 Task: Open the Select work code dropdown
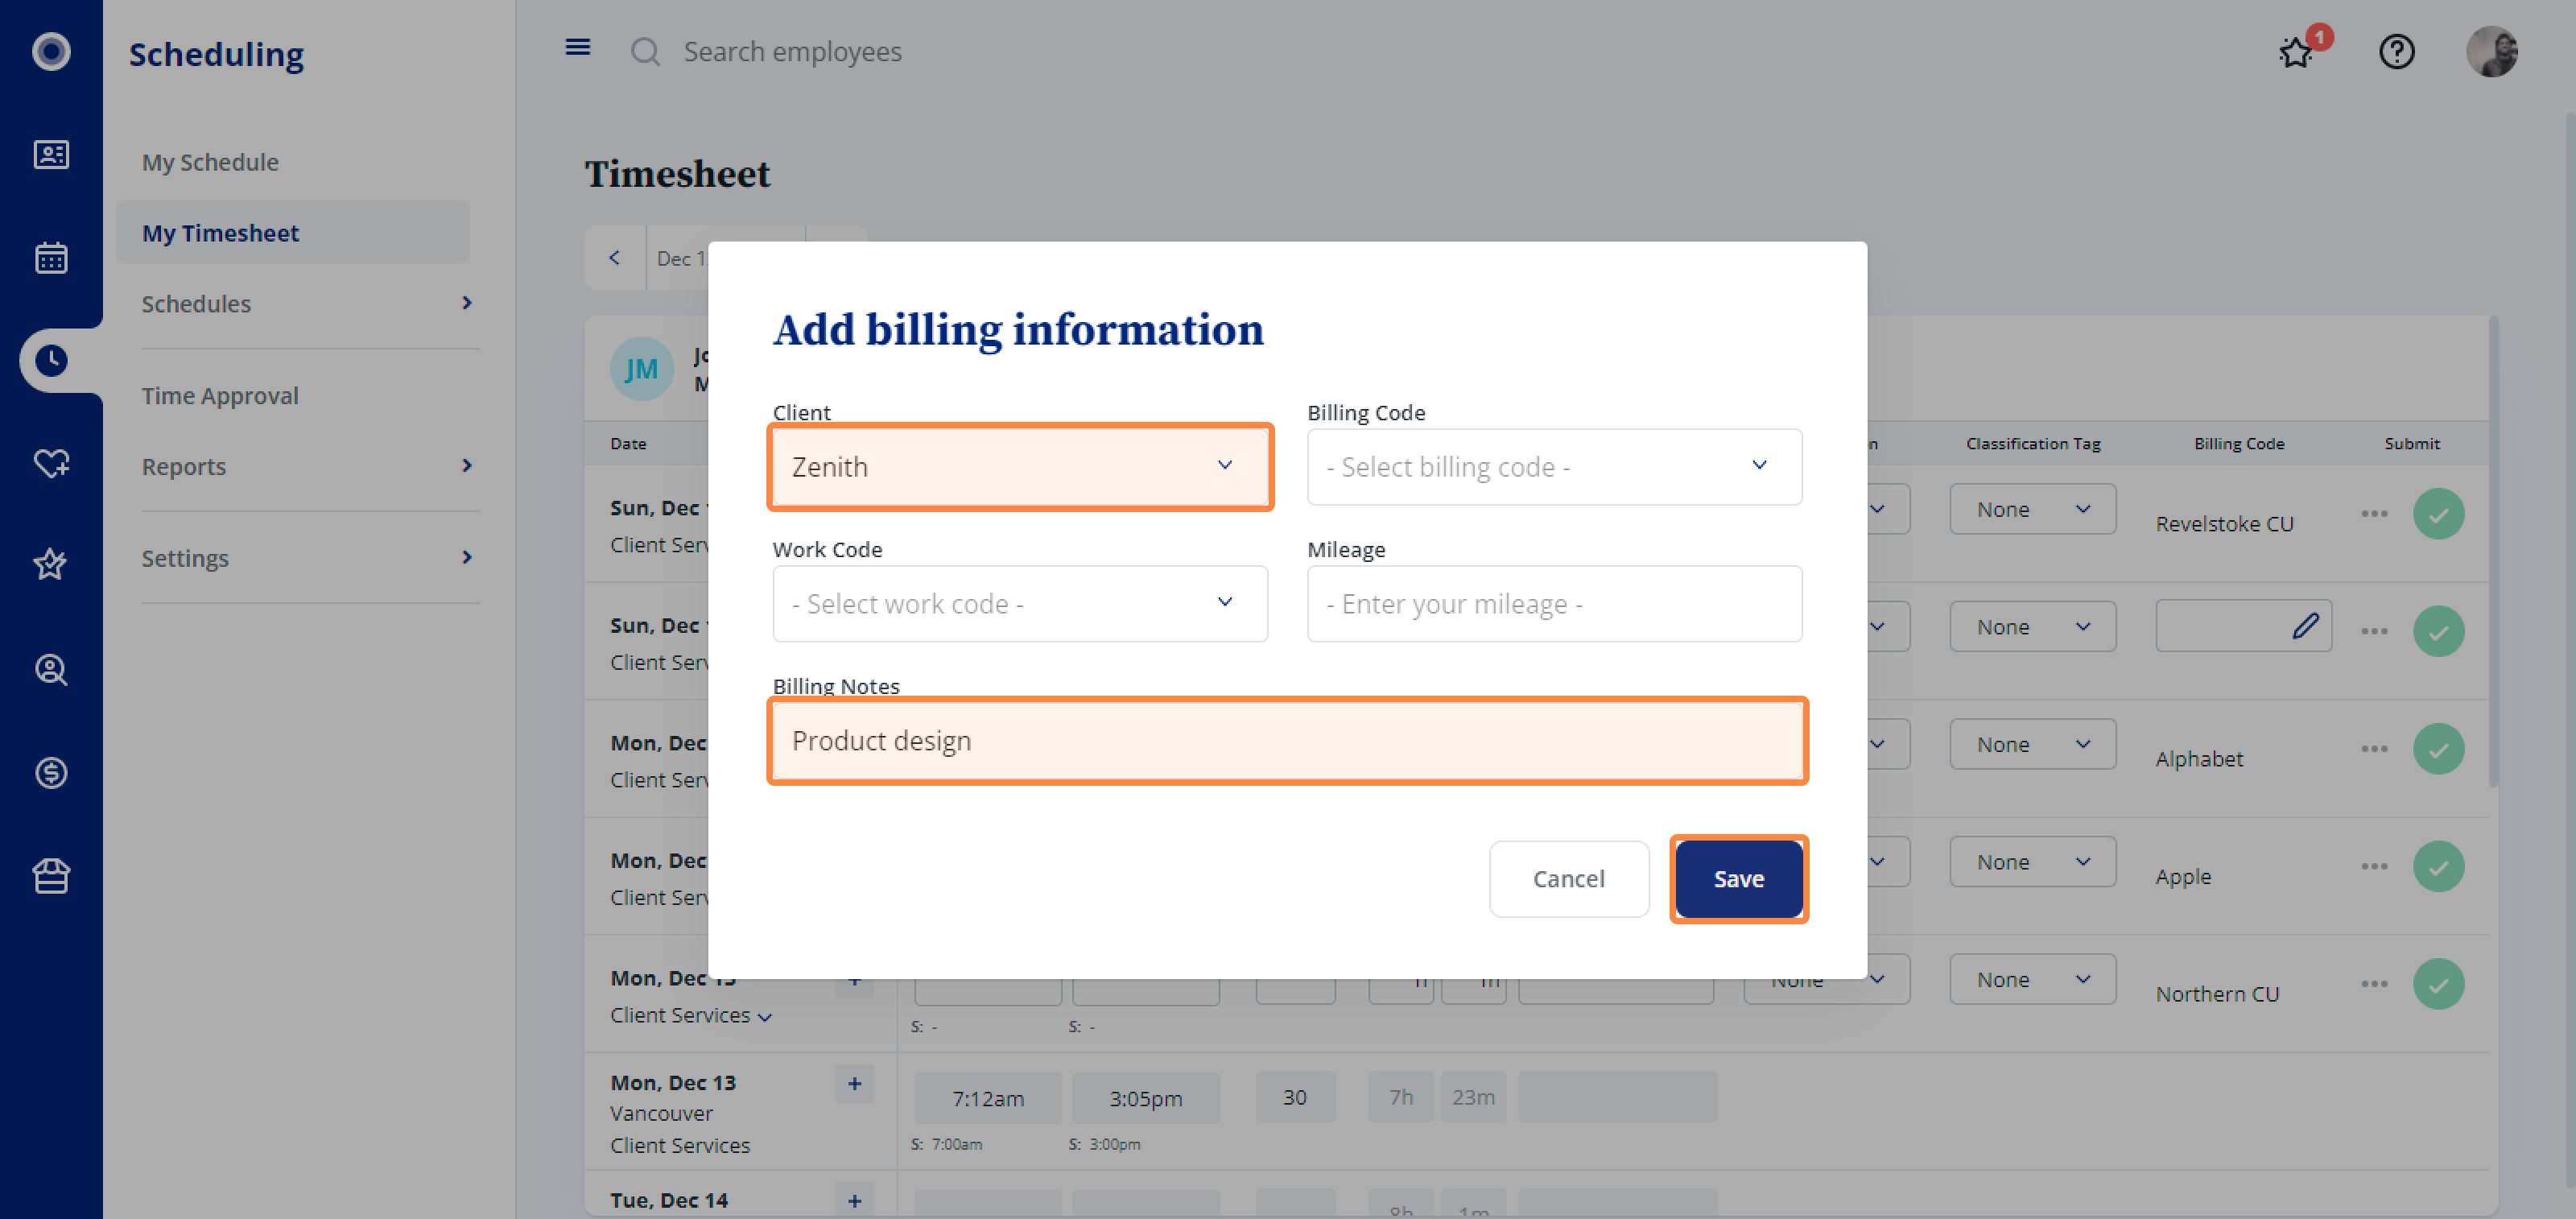(1020, 604)
